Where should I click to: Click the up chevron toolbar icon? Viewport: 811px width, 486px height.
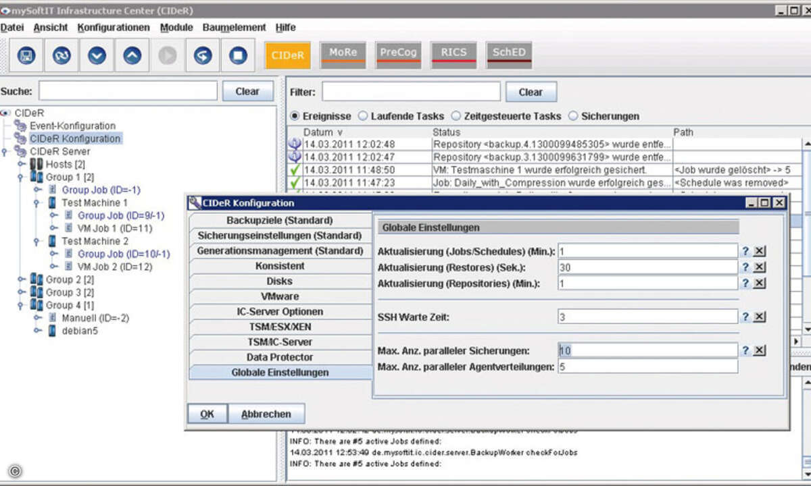(x=132, y=55)
